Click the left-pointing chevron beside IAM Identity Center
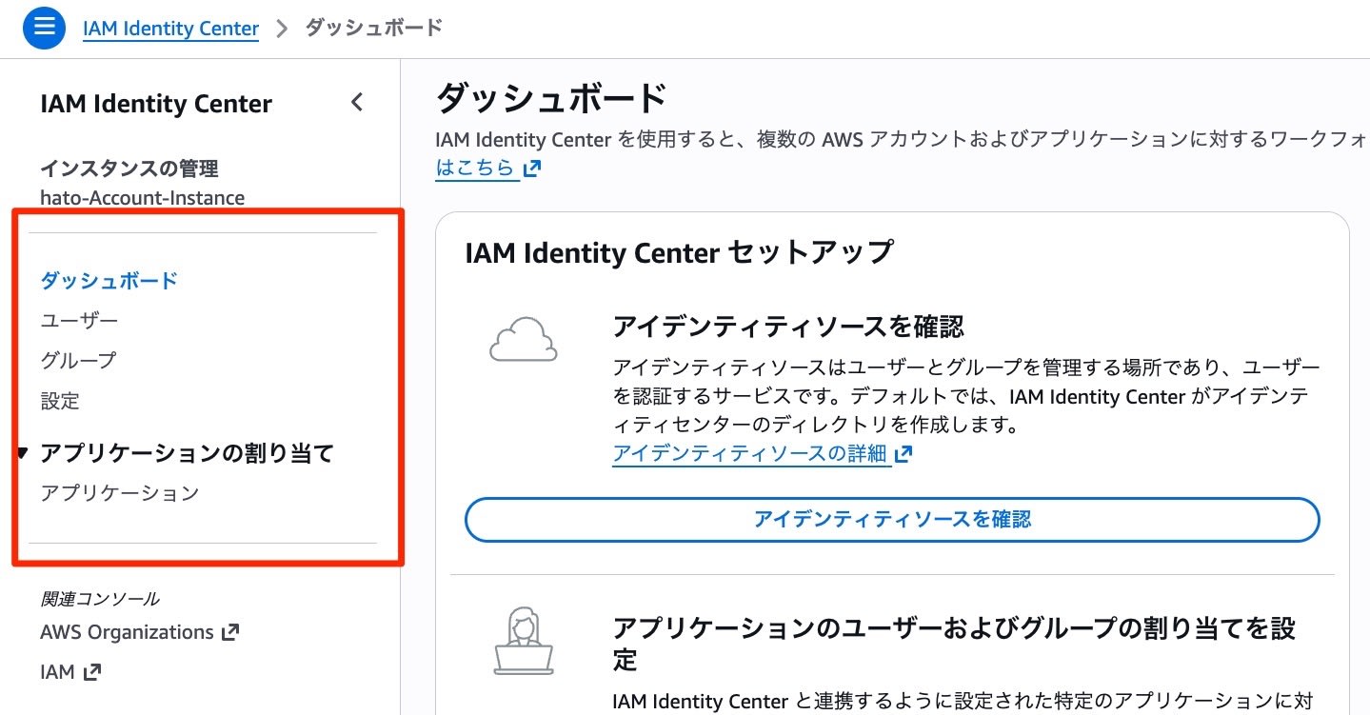 (x=357, y=102)
